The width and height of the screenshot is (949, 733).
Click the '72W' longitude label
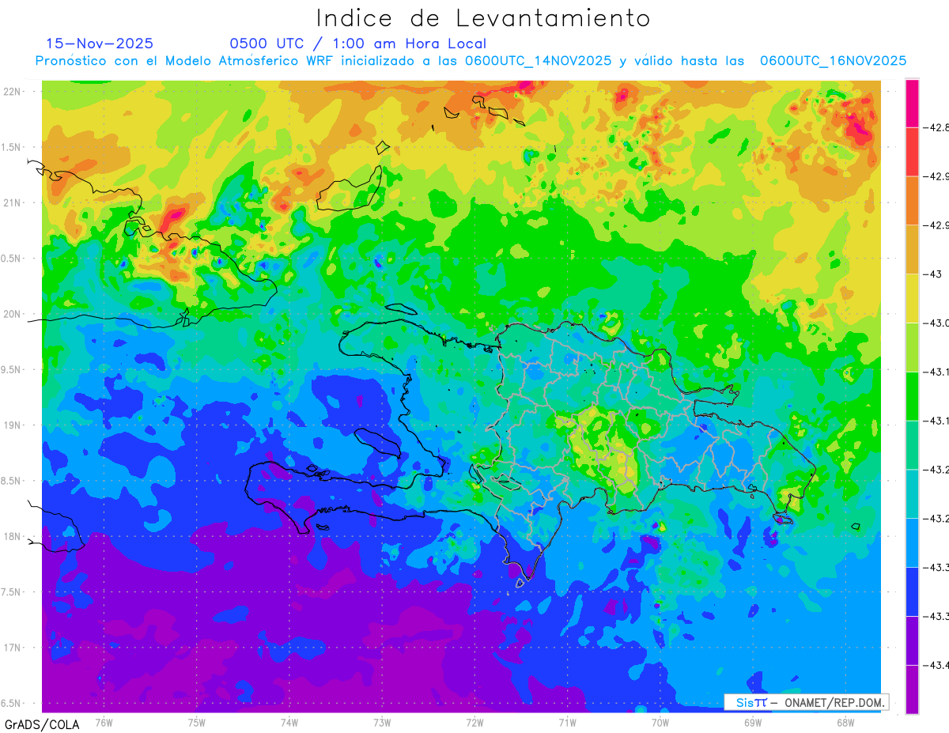[475, 722]
